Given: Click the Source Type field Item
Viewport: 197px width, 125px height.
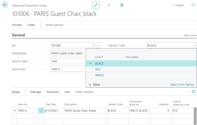Looking at the screenshot, I should tap(68, 61).
